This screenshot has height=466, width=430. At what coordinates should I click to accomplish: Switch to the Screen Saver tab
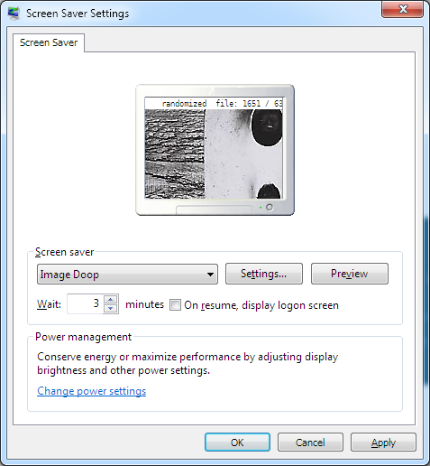(49, 42)
